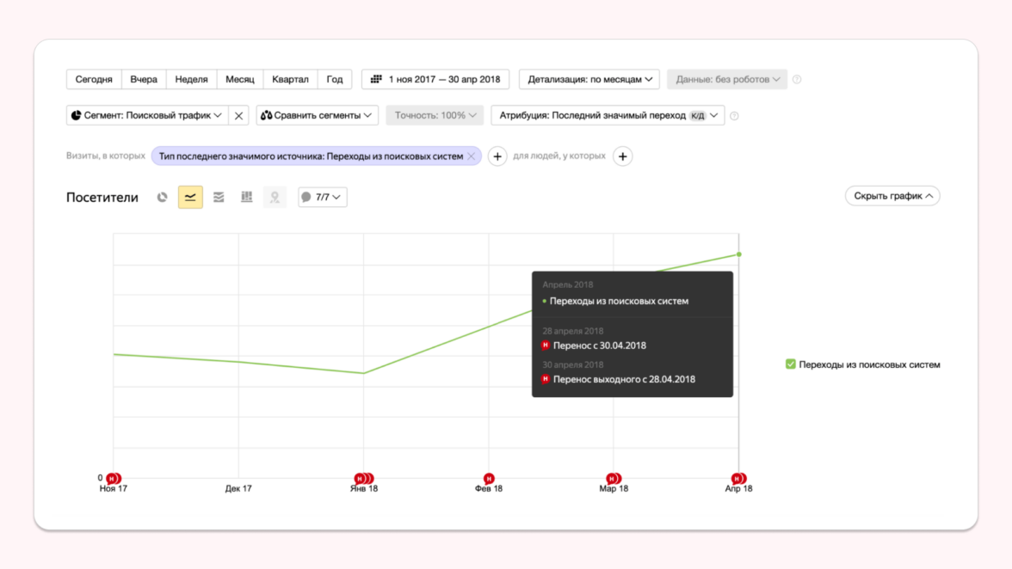The width and height of the screenshot is (1012, 569).
Task: Open the detail by months dropdown
Action: pos(589,79)
